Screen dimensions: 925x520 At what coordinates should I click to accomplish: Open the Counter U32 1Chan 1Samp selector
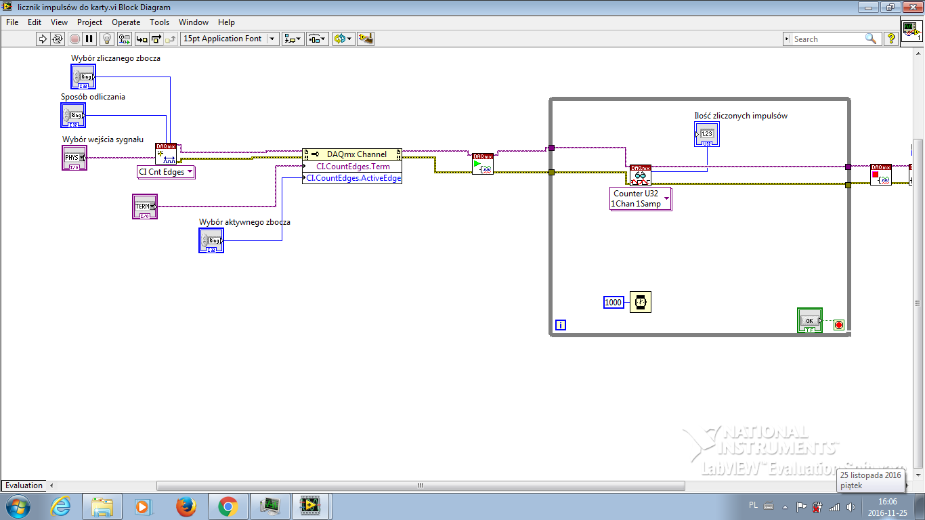point(641,199)
